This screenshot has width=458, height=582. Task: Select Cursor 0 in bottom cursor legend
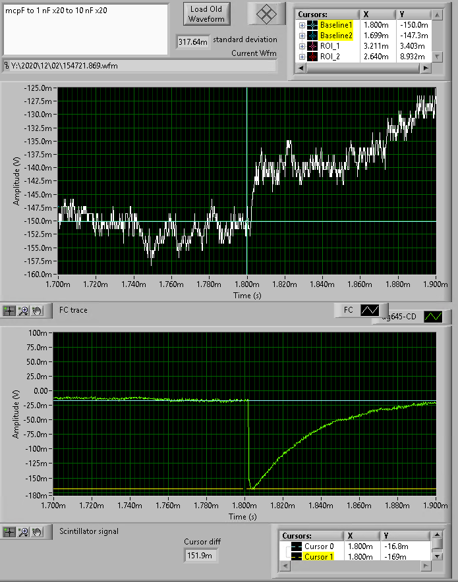tap(319, 546)
